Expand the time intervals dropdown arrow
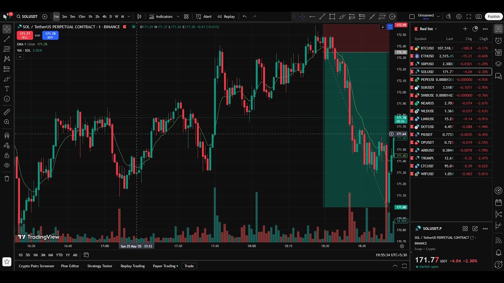The height and width of the screenshot is (283, 504). pyautogui.click(x=128, y=17)
